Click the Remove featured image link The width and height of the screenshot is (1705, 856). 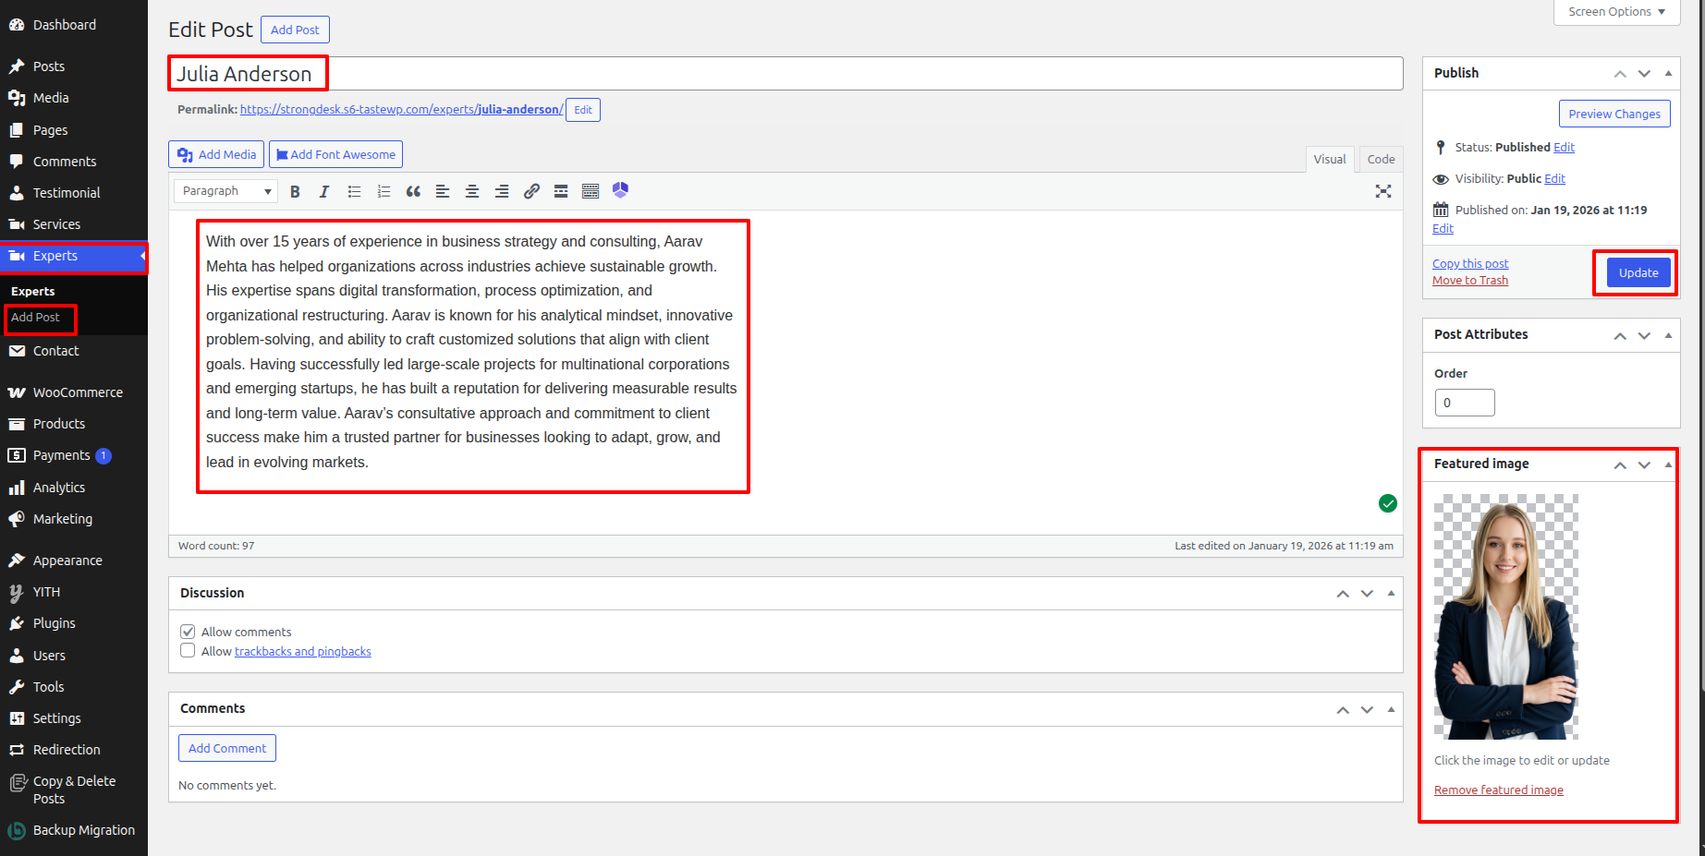(x=1498, y=790)
